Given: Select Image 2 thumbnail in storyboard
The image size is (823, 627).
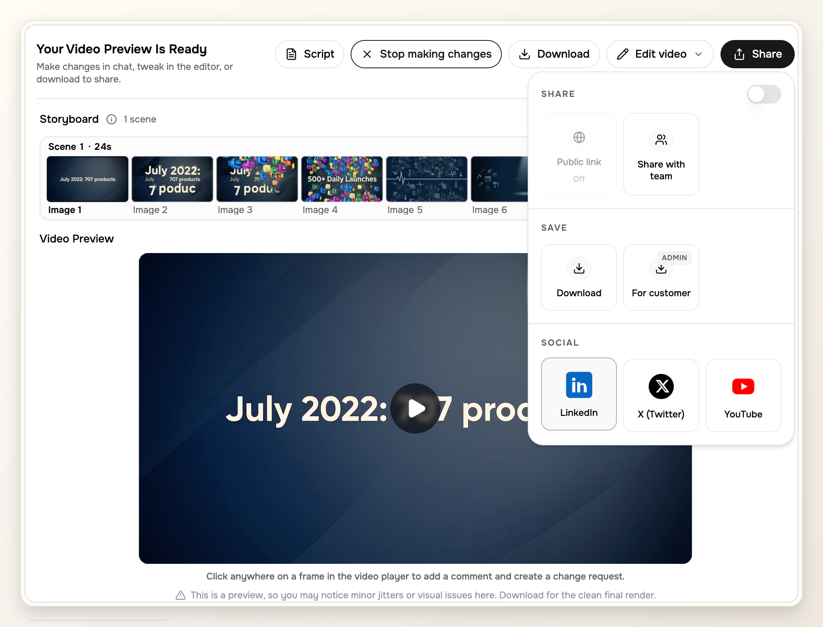Looking at the screenshot, I should [172, 179].
